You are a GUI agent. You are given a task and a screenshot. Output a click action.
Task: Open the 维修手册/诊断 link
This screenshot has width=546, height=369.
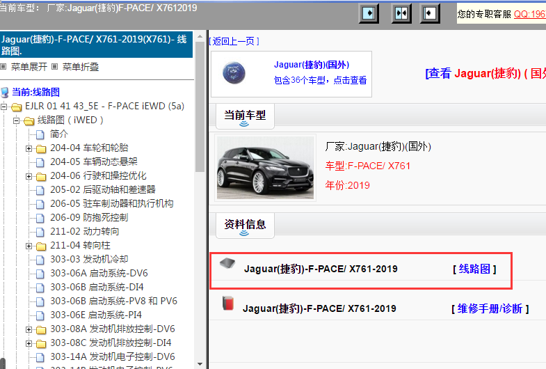click(x=490, y=308)
